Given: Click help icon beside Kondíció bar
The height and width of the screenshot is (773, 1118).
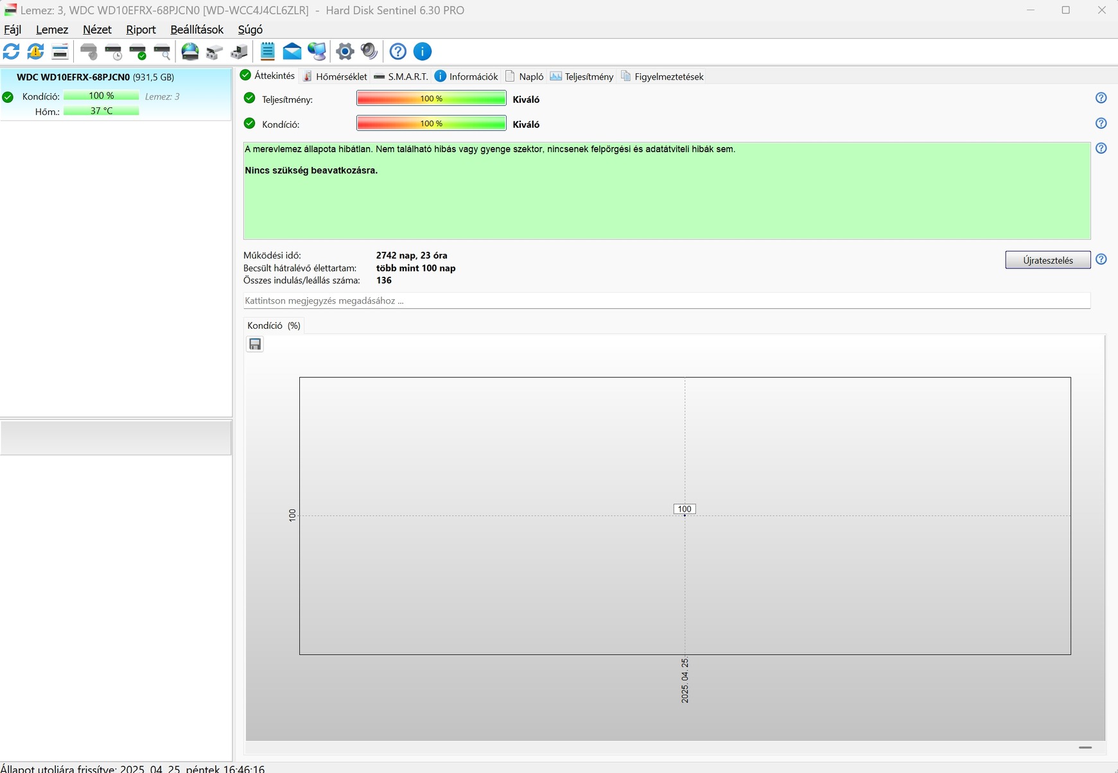Looking at the screenshot, I should click(1101, 123).
